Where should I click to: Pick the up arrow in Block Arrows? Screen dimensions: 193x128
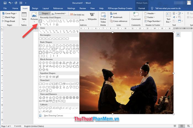pyautogui.click(x=47, y=63)
